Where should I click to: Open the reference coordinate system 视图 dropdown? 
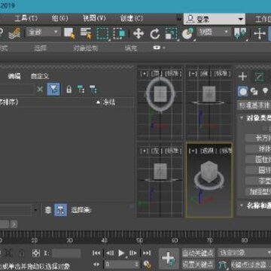click(x=213, y=32)
